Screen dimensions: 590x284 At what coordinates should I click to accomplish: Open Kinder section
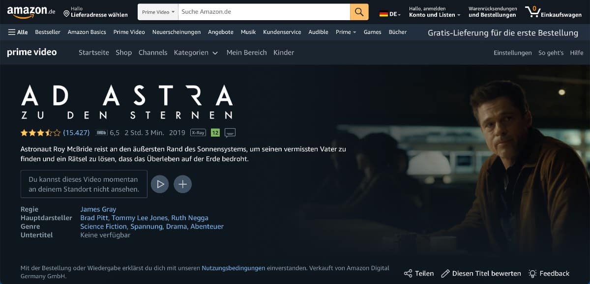coord(284,53)
